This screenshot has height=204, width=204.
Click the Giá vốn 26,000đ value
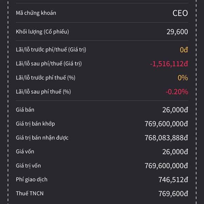tap(175, 152)
